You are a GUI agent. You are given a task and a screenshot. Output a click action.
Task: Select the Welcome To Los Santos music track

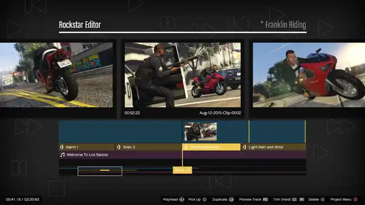pos(182,155)
